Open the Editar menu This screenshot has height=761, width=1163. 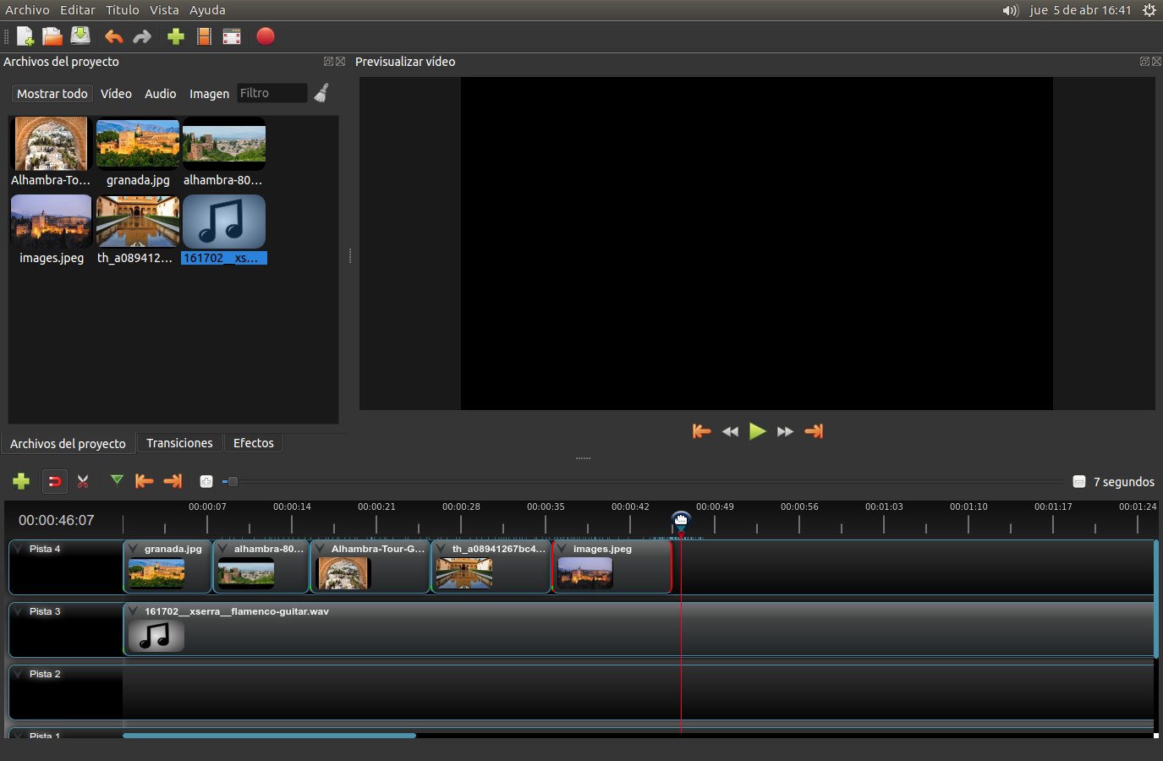pos(77,10)
